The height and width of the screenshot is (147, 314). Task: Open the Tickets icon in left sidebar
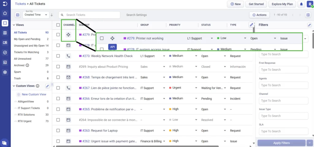5,23
